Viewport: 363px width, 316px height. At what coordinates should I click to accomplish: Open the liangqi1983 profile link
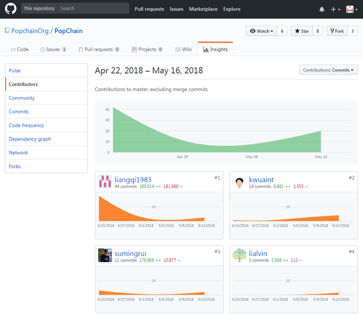point(133,180)
